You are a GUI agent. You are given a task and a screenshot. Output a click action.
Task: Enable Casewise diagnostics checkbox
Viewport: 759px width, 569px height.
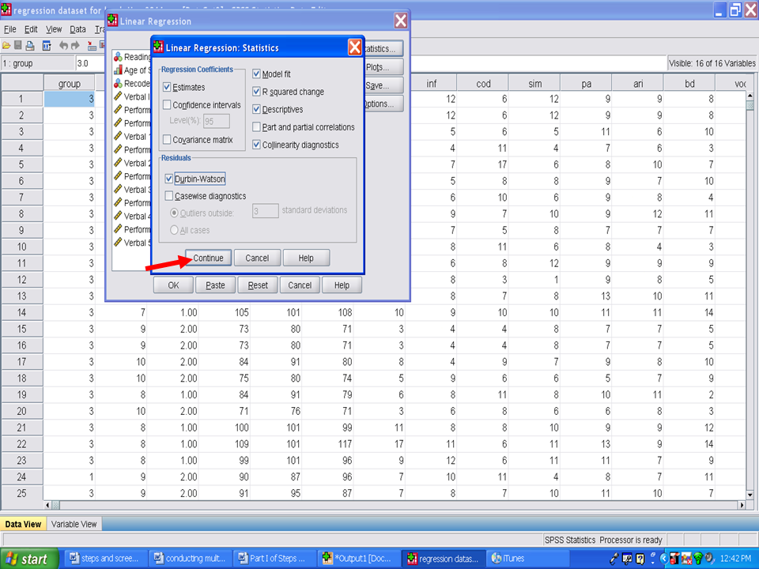coord(169,196)
